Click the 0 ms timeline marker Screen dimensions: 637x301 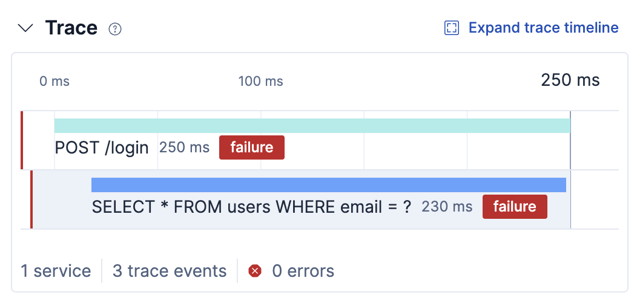[54, 81]
